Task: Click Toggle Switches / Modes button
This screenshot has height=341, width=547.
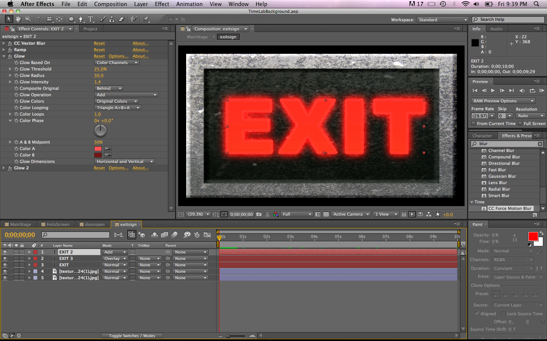Action: 132,336
